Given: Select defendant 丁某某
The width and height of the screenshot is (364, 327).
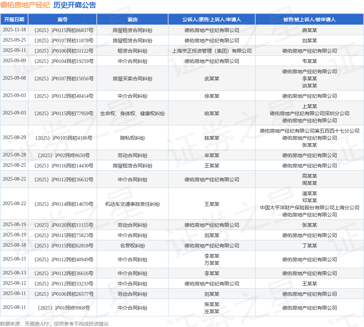Looking at the screenshot, I should pyautogui.click(x=310, y=246).
